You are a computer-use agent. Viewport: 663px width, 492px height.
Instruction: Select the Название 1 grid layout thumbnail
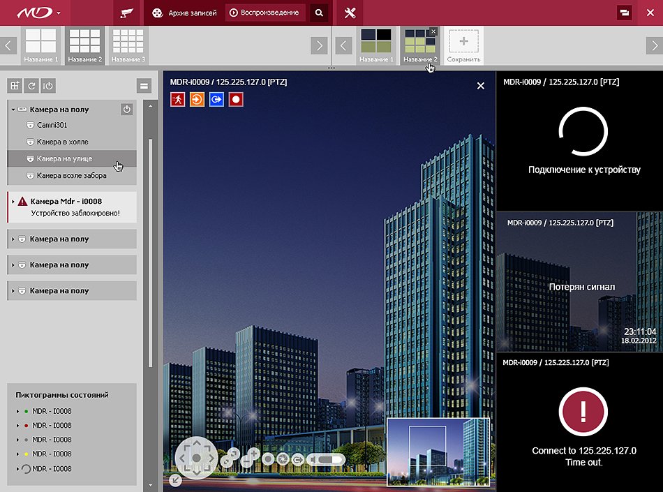[41, 45]
